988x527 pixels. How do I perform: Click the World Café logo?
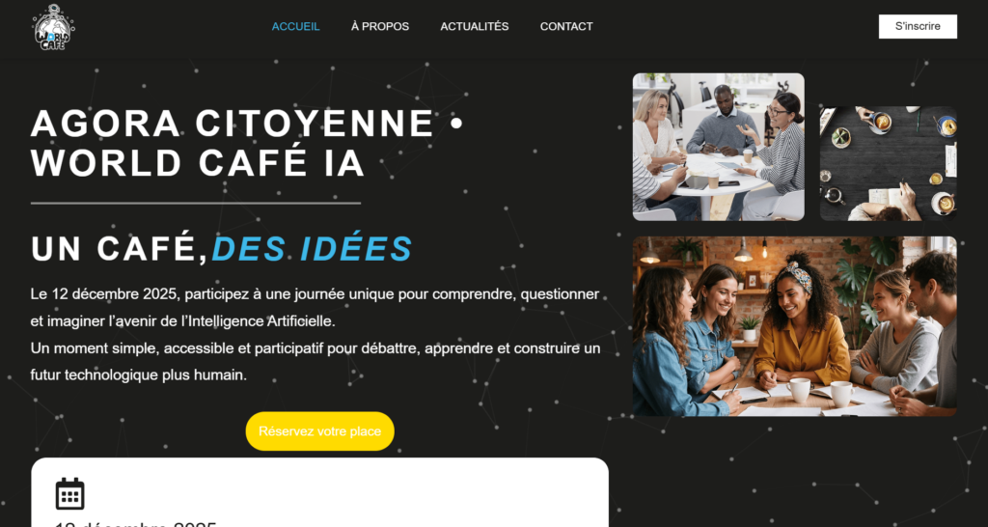(x=54, y=27)
